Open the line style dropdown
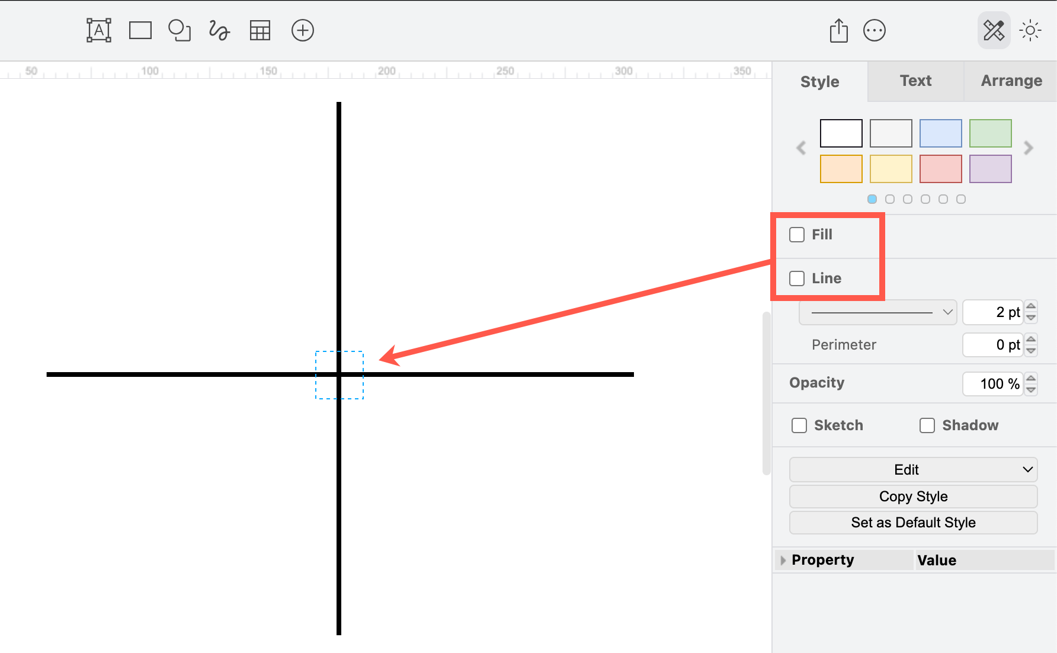Image resolution: width=1057 pixels, height=653 pixels. [x=877, y=312]
